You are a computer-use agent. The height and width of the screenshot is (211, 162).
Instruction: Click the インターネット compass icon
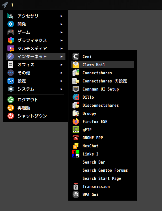11,56
